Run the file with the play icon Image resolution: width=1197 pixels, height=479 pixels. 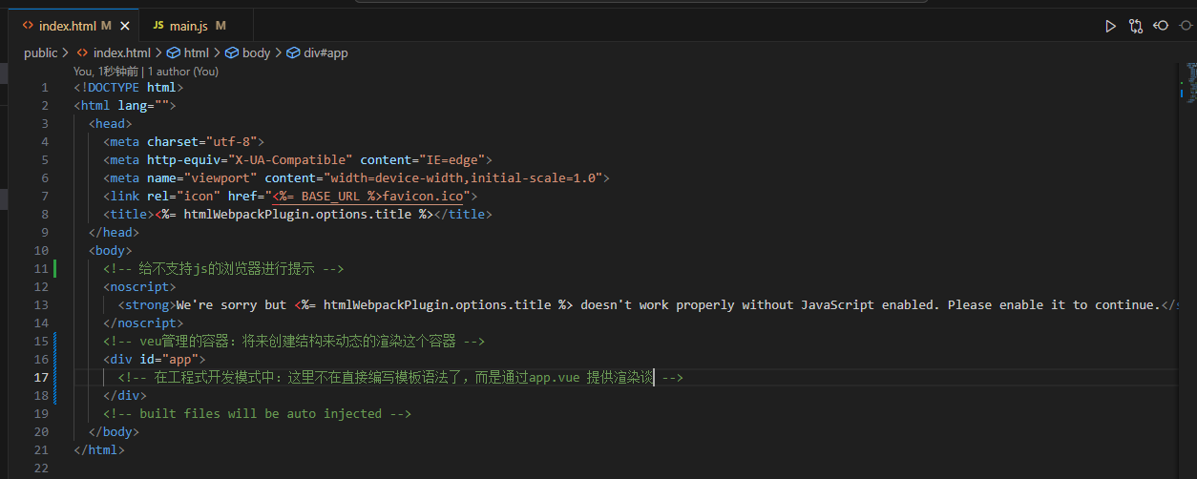click(x=1110, y=26)
